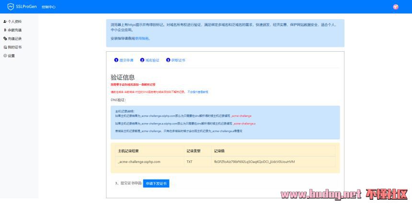Click the SSLProGen shield logo icon
Screen dimensions: 412x204
click(11, 7)
